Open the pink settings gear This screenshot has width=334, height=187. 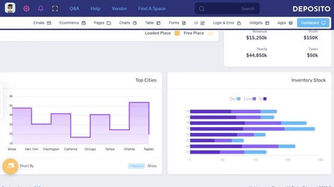[27, 8]
